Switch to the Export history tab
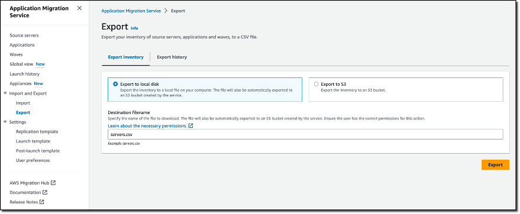Image resolution: width=520 pixels, height=214 pixels. tap(172, 57)
